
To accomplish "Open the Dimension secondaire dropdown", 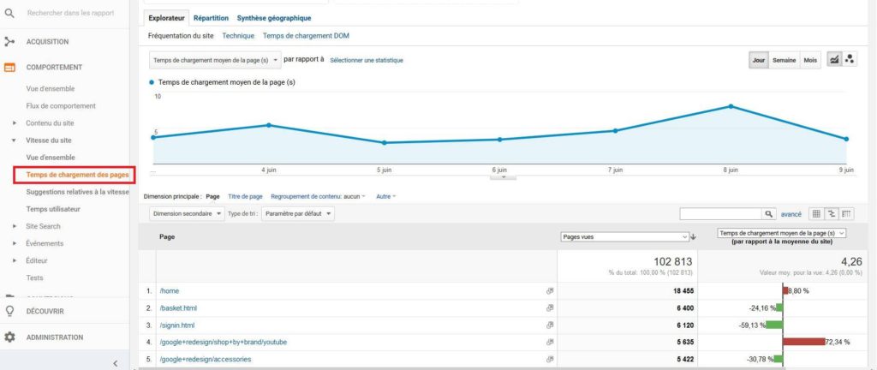I will (x=187, y=214).
